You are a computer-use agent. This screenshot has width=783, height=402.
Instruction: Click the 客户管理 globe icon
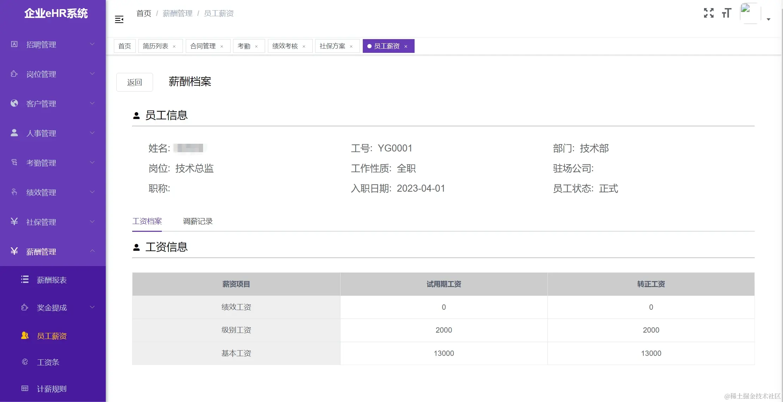pyautogui.click(x=14, y=103)
